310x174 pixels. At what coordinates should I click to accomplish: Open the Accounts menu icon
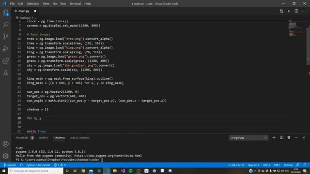coord(5,144)
